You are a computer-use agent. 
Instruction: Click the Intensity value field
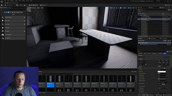tap(162, 70)
